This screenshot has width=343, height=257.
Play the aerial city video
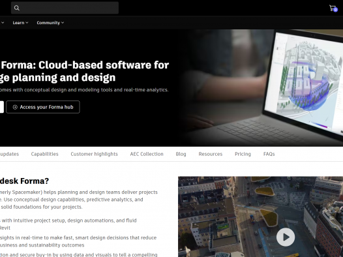pyautogui.click(x=286, y=237)
